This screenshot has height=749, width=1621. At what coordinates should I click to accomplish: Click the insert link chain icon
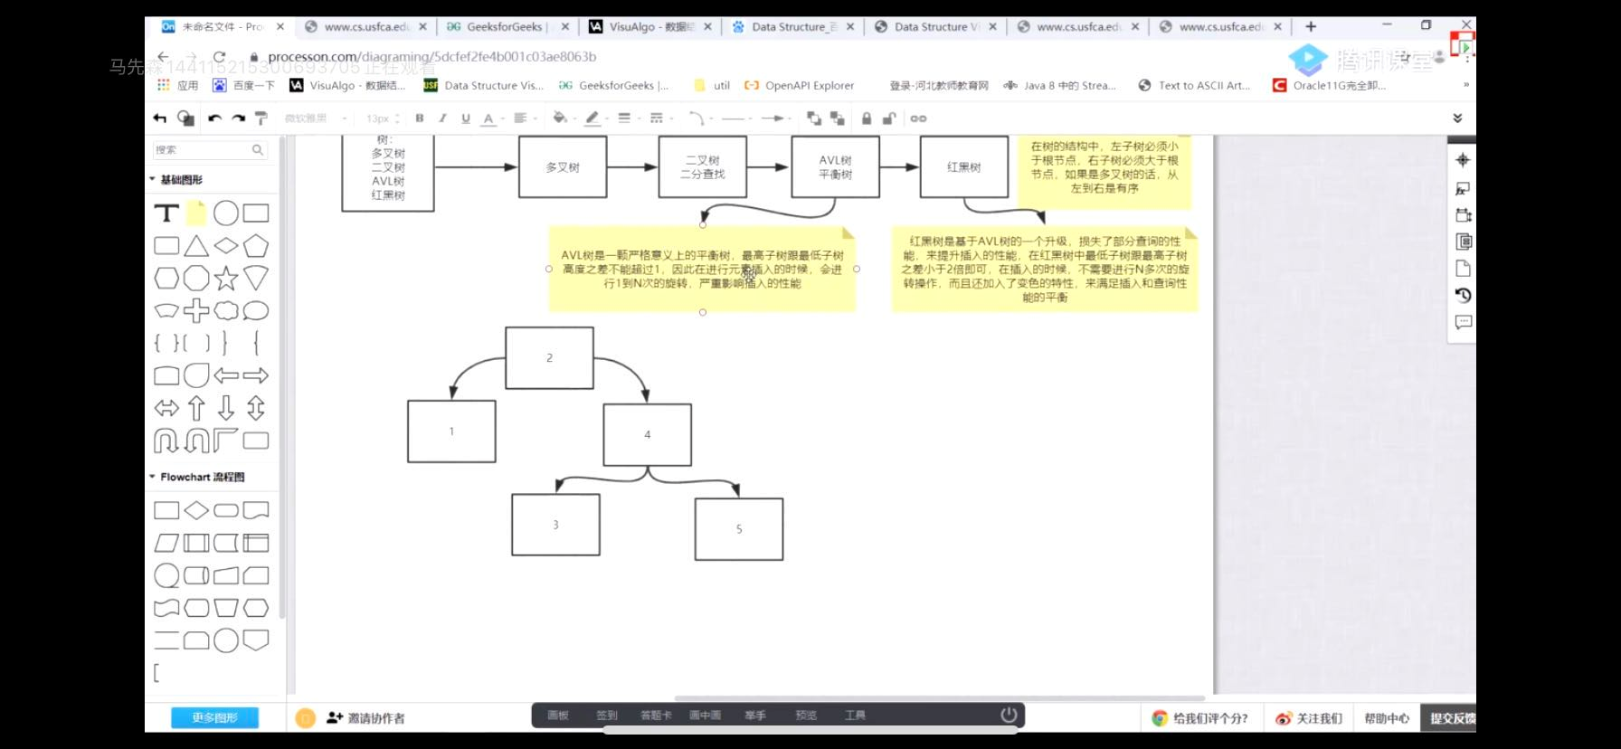click(918, 119)
